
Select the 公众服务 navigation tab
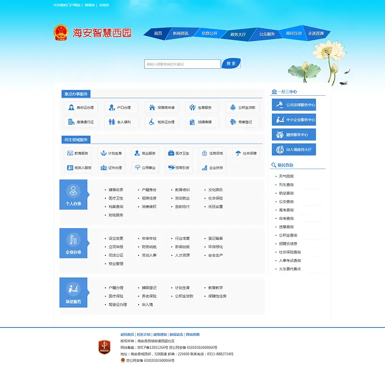[267, 34]
